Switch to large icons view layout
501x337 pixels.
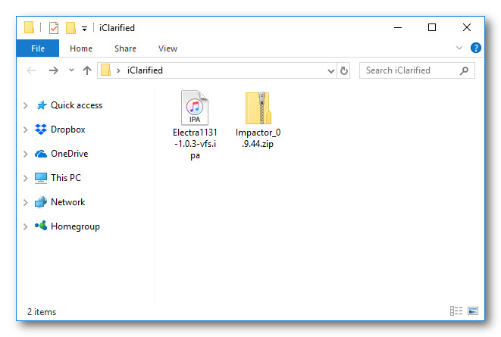tap(473, 310)
